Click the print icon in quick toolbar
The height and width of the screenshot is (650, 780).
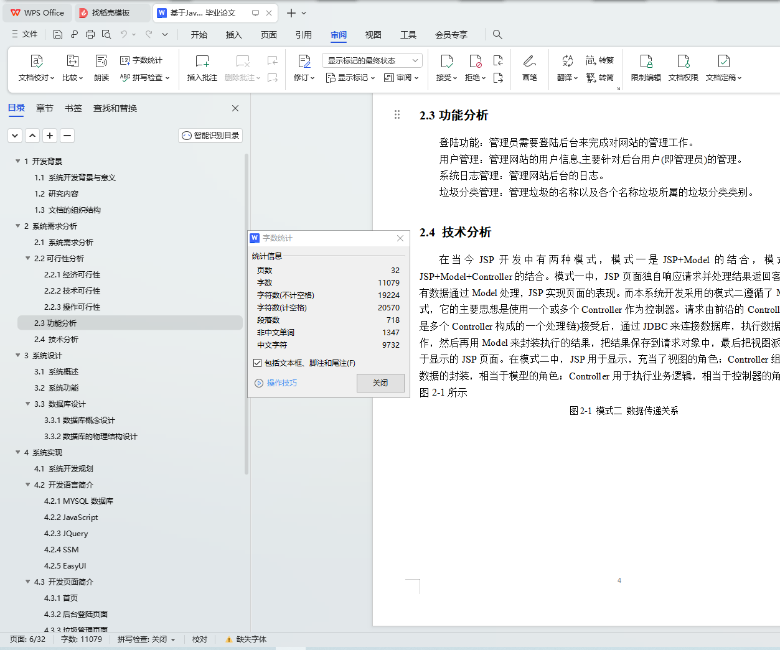pos(90,34)
